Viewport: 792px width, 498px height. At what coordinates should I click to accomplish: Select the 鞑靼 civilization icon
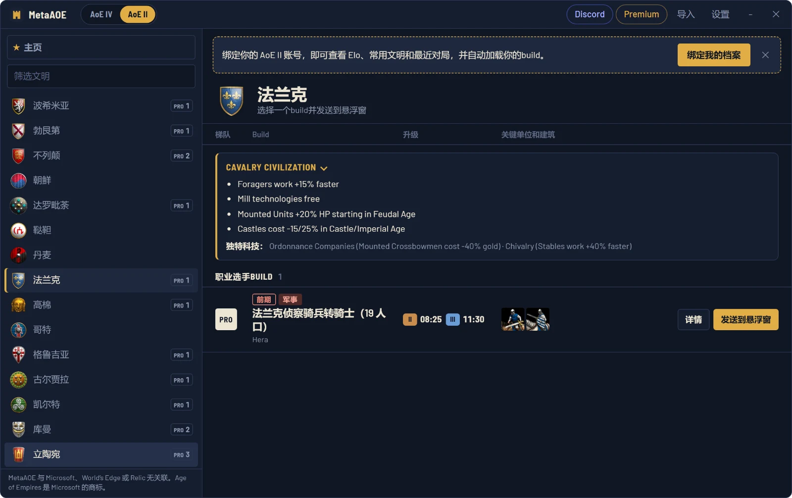click(19, 230)
